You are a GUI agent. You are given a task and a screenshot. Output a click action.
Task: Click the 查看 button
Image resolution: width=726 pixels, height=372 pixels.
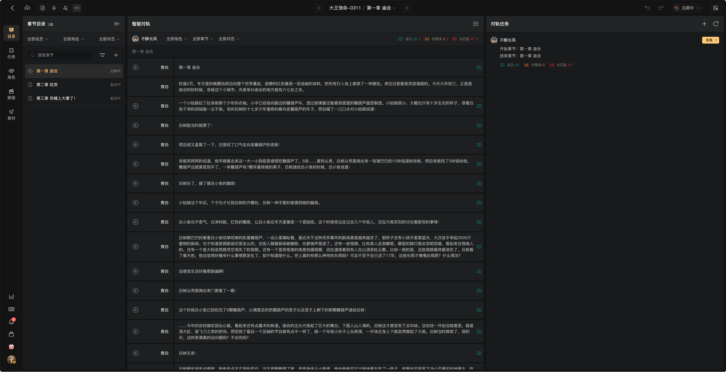[711, 40]
